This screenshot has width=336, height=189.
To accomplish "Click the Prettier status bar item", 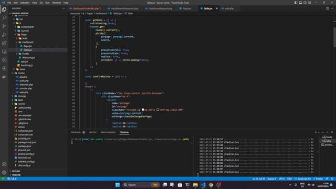I will pyautogui.click(x=318, y=178).
